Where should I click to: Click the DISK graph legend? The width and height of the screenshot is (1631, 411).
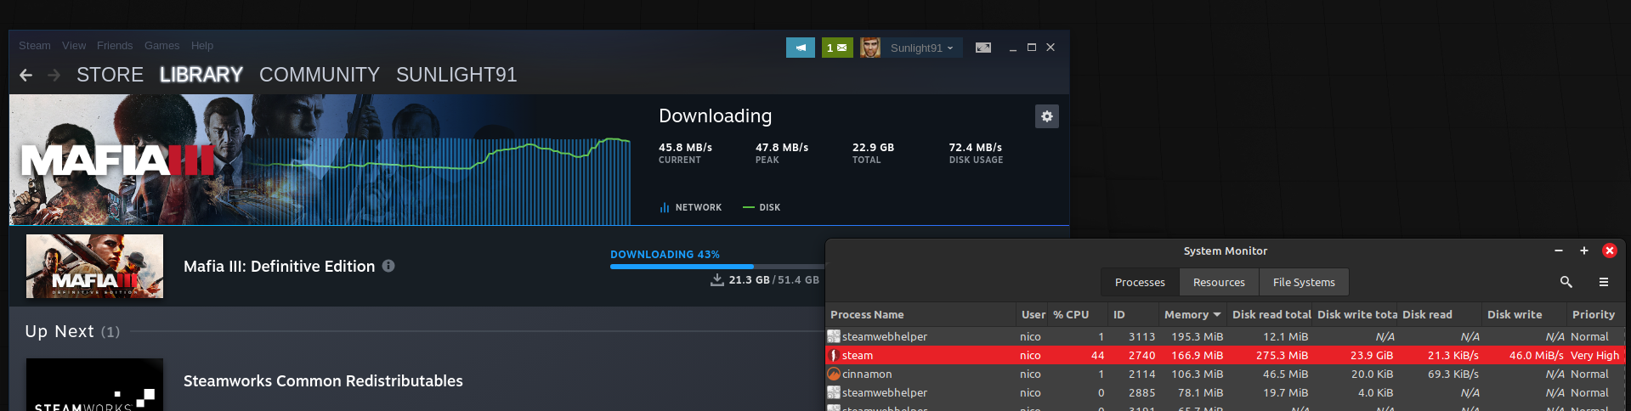(x=762, y=207)
